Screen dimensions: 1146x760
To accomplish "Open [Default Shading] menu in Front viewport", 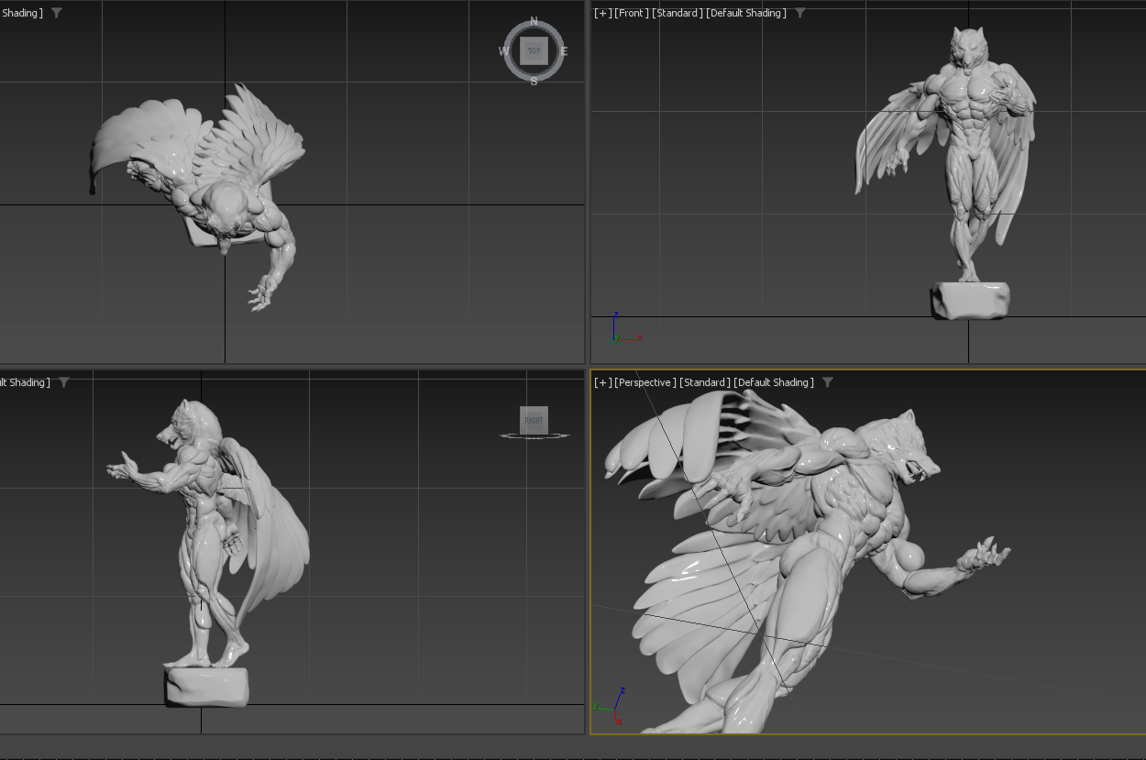I will pyautogui.click(x=746, y=13).
